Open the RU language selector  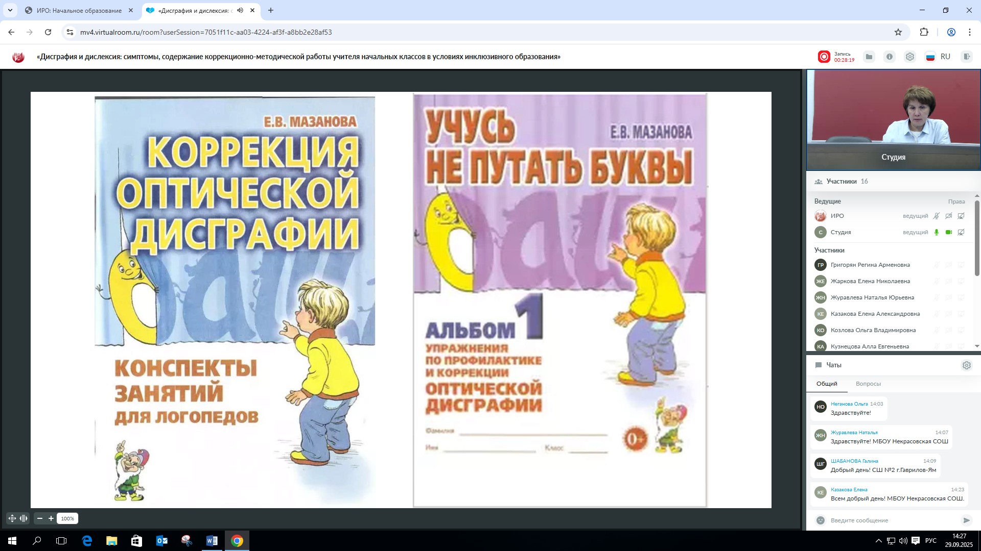point(939,57)
